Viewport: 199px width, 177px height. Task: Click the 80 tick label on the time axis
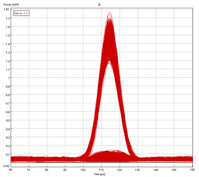coord(47,170)
